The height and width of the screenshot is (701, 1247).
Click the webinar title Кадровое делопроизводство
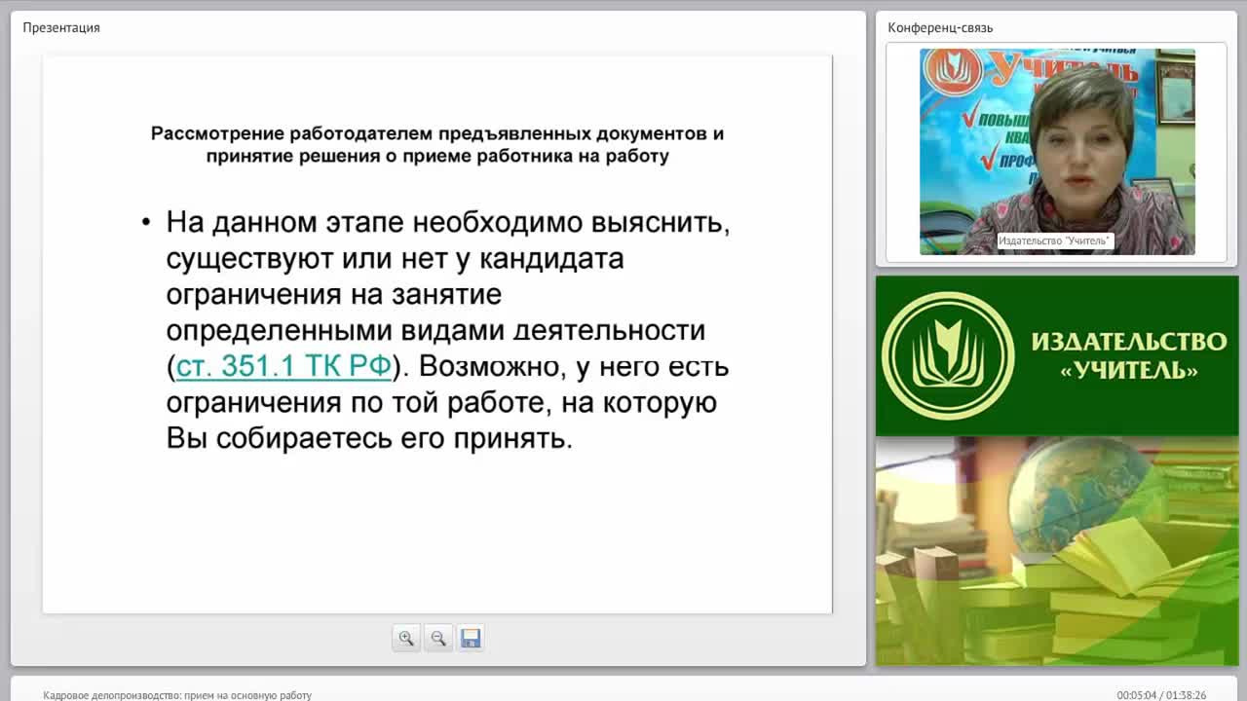click(177, 695)
